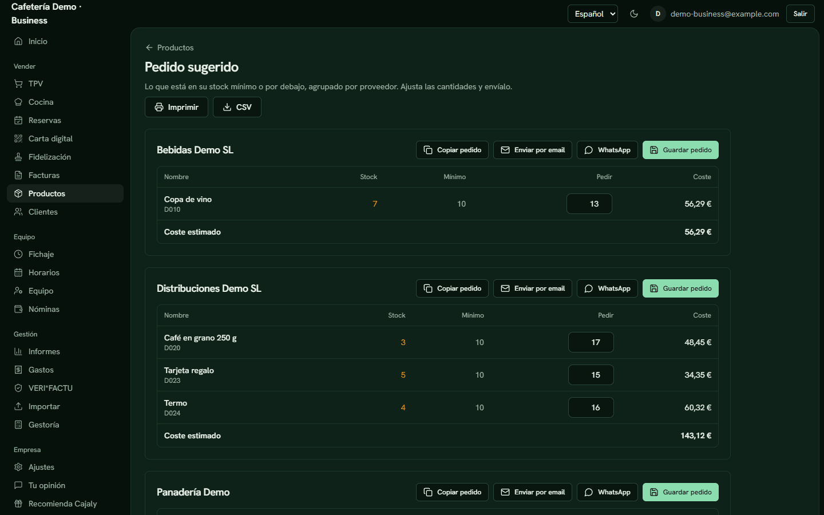Screen dimensions: 824x515
Task: Click the Productos box icon
Action: (18, 193)
